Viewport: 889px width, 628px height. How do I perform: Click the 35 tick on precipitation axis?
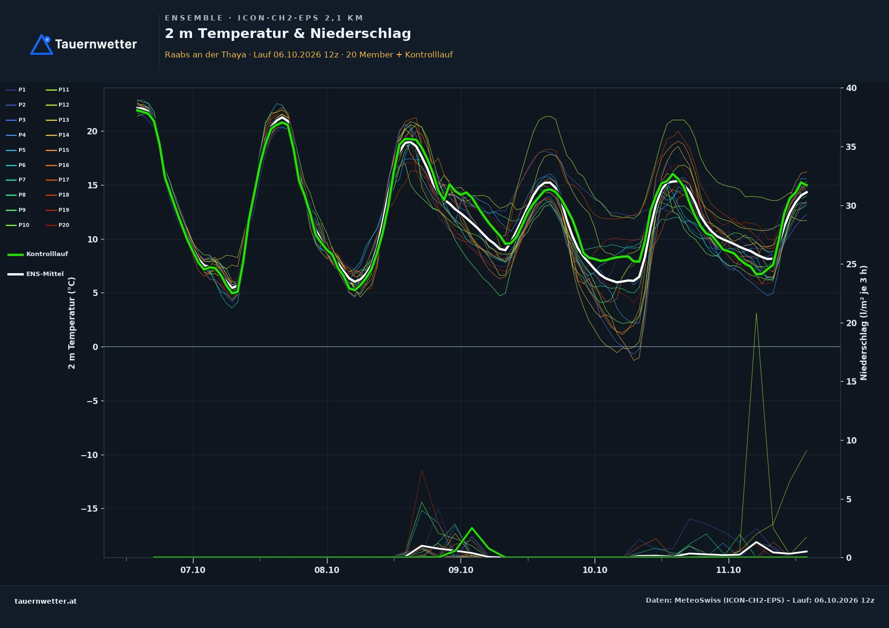coord(851,147)
